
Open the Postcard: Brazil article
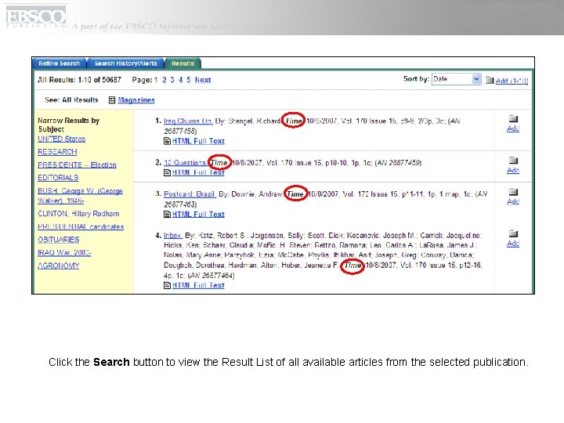pos(190,194)
